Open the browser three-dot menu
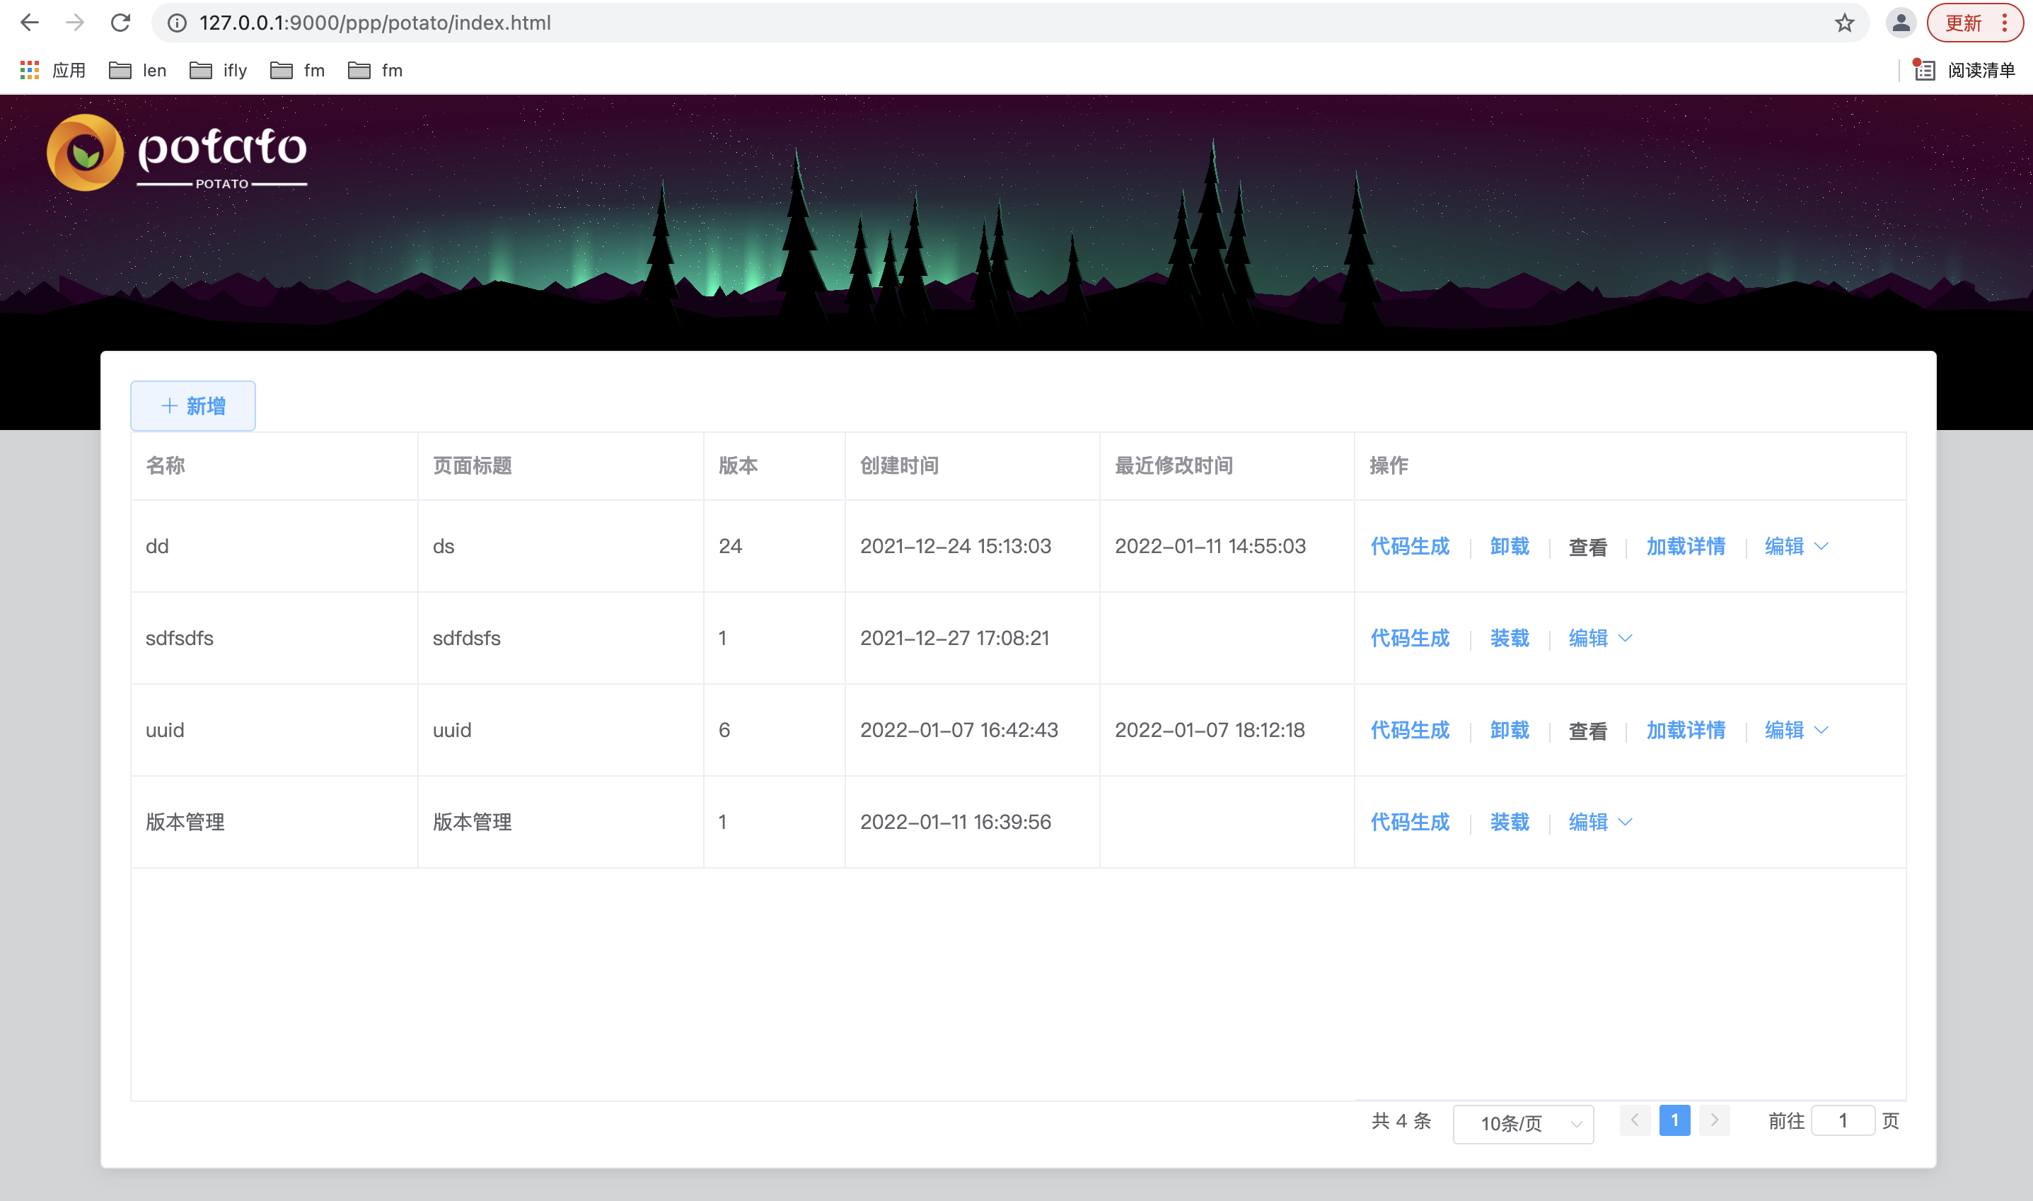The width and height of the screenshot is (2033, 1201). [x=2005, y=23]
